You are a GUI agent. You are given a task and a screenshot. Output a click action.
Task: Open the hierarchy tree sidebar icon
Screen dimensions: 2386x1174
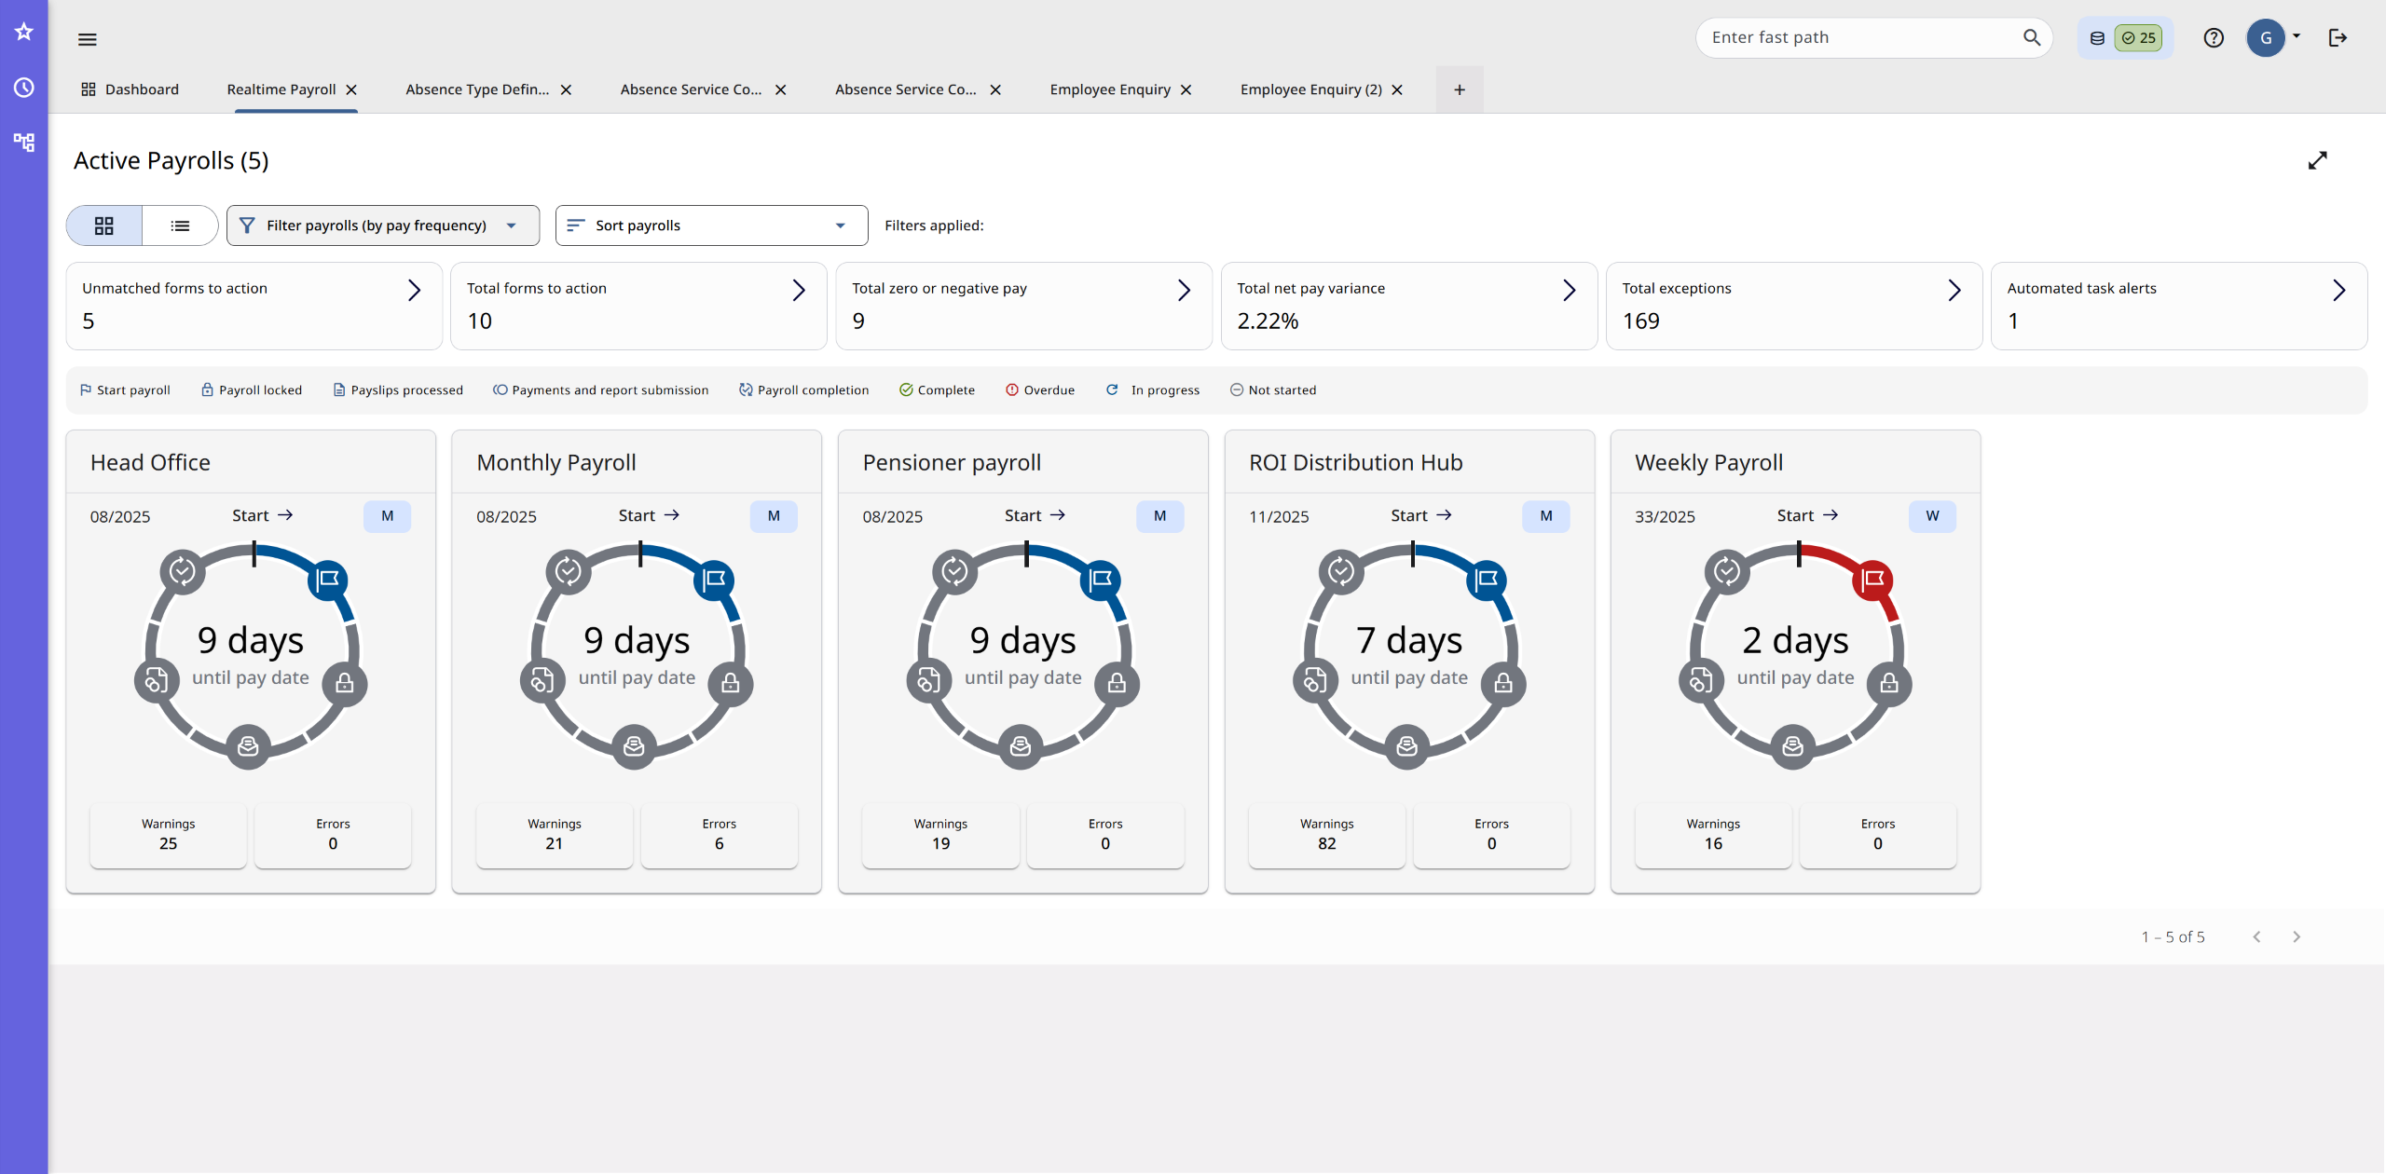[x=24, y=142]
